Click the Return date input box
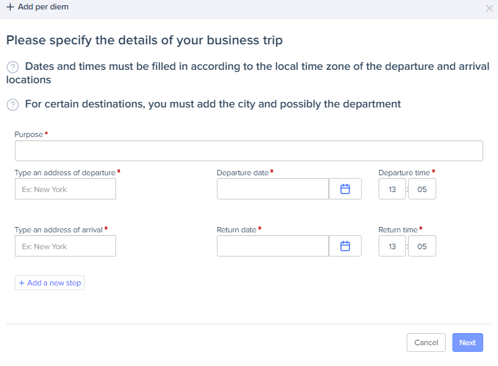498x366 pixels. 272,246
